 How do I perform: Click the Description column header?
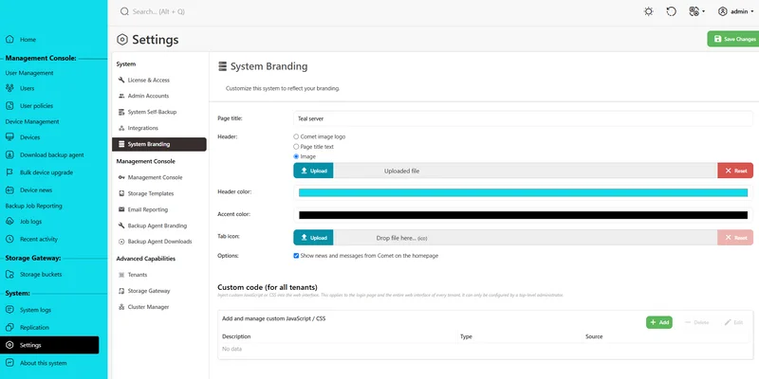coord(236,336)
